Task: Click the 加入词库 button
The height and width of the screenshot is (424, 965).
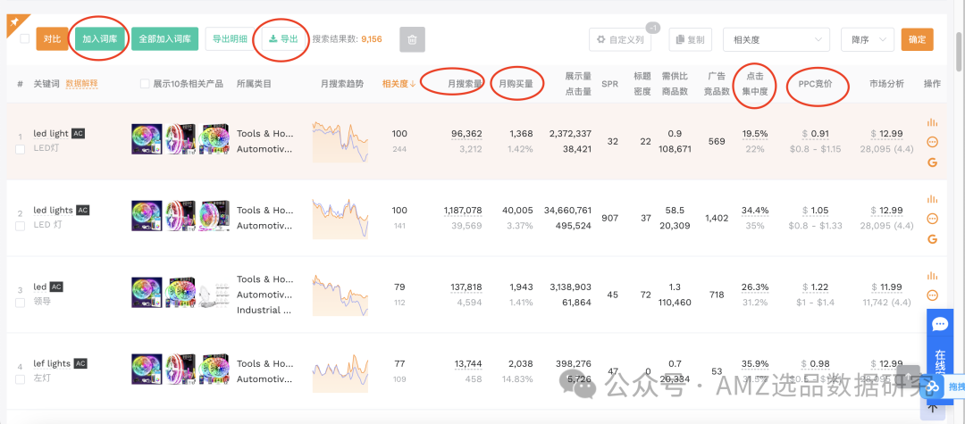Action: [x=100, y=38]
